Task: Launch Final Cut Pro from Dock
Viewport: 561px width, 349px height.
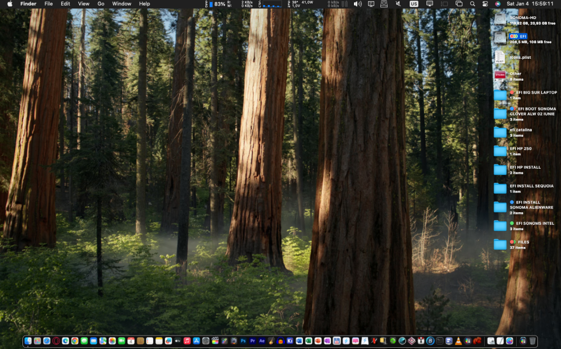Action: coord(215,341)
